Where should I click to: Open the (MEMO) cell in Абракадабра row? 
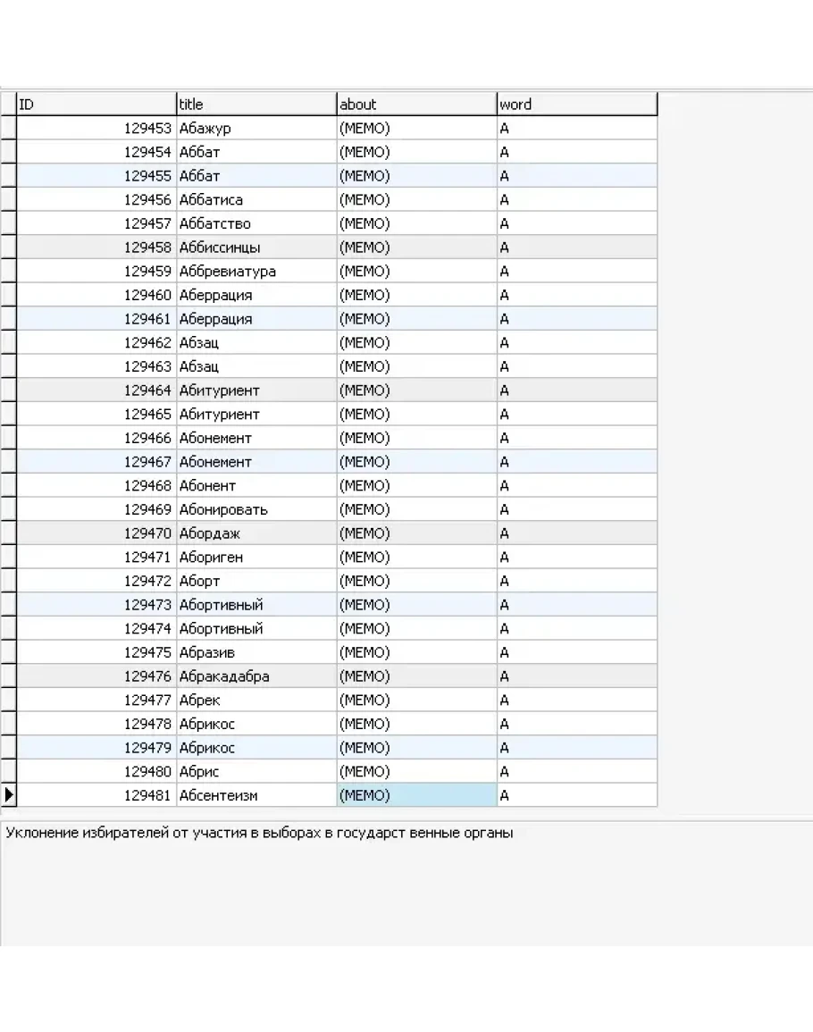[416, 676]
